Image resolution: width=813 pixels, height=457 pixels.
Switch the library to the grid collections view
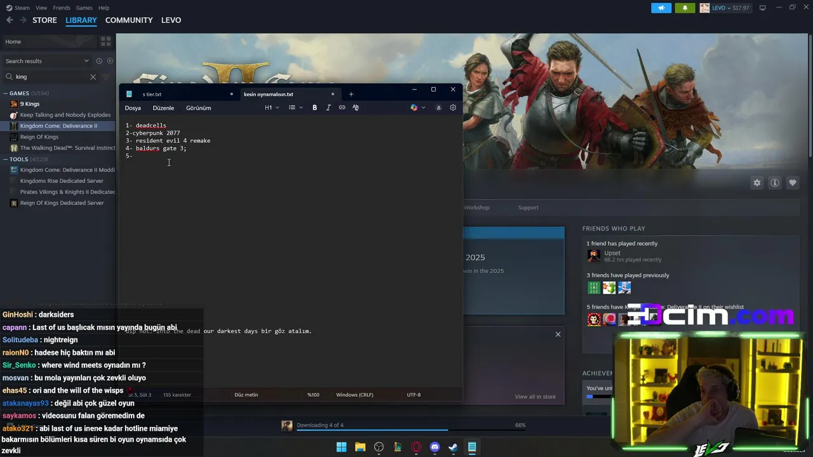tap(105, 41)
